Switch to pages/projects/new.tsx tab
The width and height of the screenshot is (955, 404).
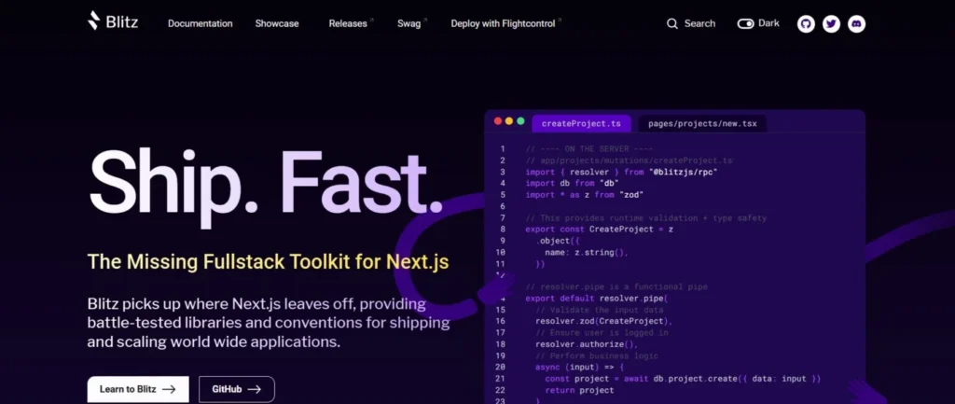click(702, 124)
